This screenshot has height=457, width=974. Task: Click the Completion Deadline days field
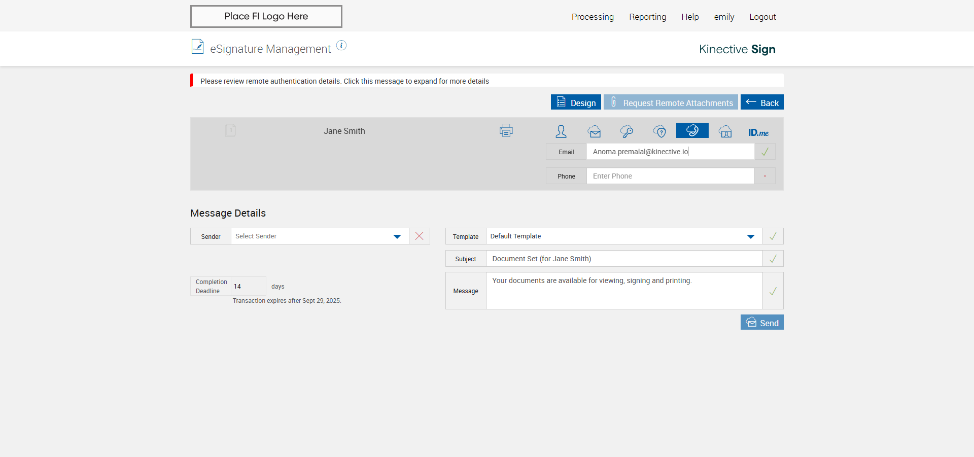click(x=249, y=286)
